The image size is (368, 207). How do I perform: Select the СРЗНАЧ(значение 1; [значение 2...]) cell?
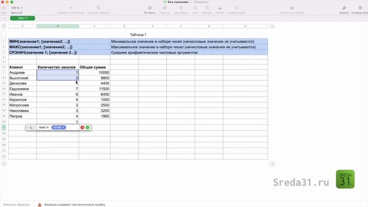point(59,52)
